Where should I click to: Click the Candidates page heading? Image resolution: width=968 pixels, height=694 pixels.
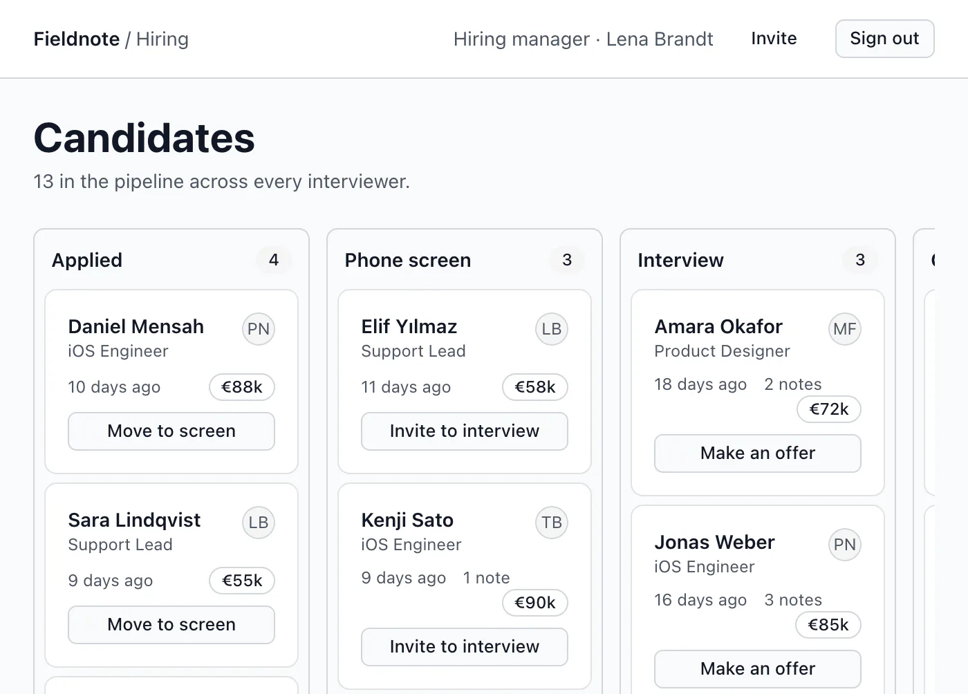click(x=145, y=138)
